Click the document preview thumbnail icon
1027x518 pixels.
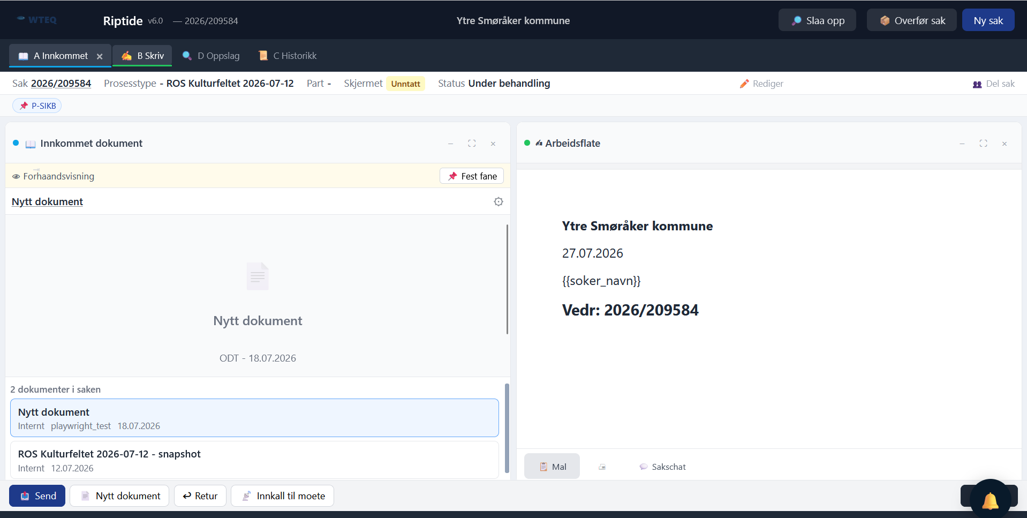click(258, 276)
